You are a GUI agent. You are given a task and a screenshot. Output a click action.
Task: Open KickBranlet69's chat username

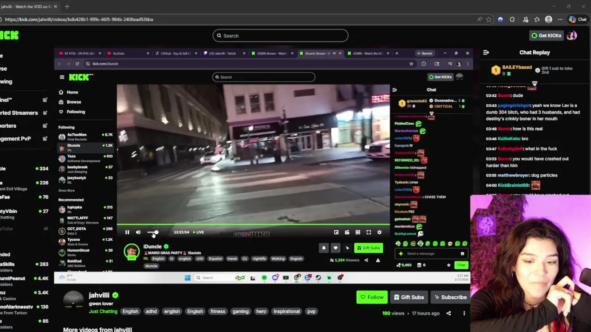(513, 185)
